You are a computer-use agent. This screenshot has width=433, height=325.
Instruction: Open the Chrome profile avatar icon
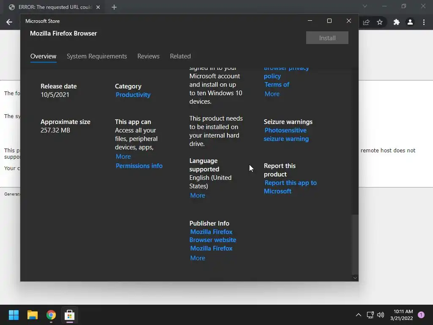[410, 22]
